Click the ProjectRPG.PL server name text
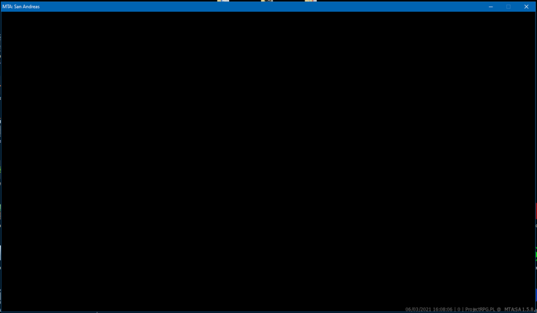The height and width of the screenshot is (313, 537). [x=480, y=309]
